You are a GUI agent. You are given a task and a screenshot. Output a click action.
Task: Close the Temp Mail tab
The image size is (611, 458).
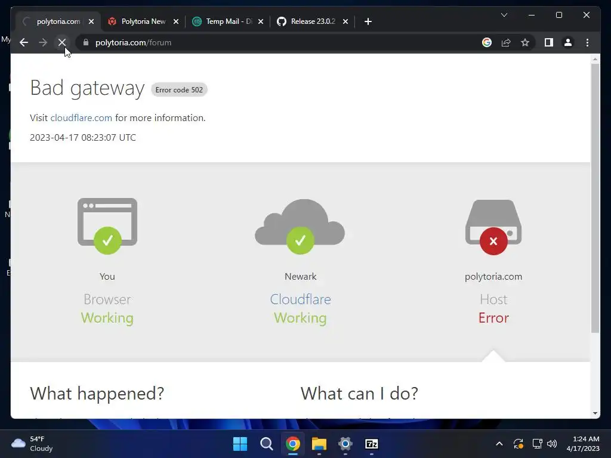tap(261, 21)
